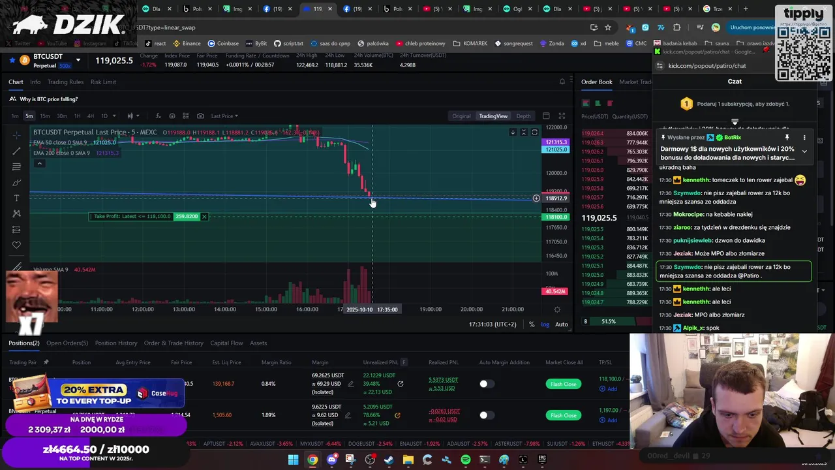
Task: Open Chrome extensions puzzle icon
Action: 676,27
